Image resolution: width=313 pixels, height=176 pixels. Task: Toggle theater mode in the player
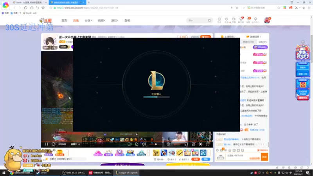[193, 144]
